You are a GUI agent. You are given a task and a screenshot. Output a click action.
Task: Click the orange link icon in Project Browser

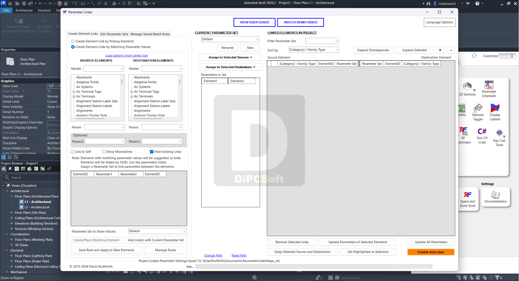click(x=49, y=169)
